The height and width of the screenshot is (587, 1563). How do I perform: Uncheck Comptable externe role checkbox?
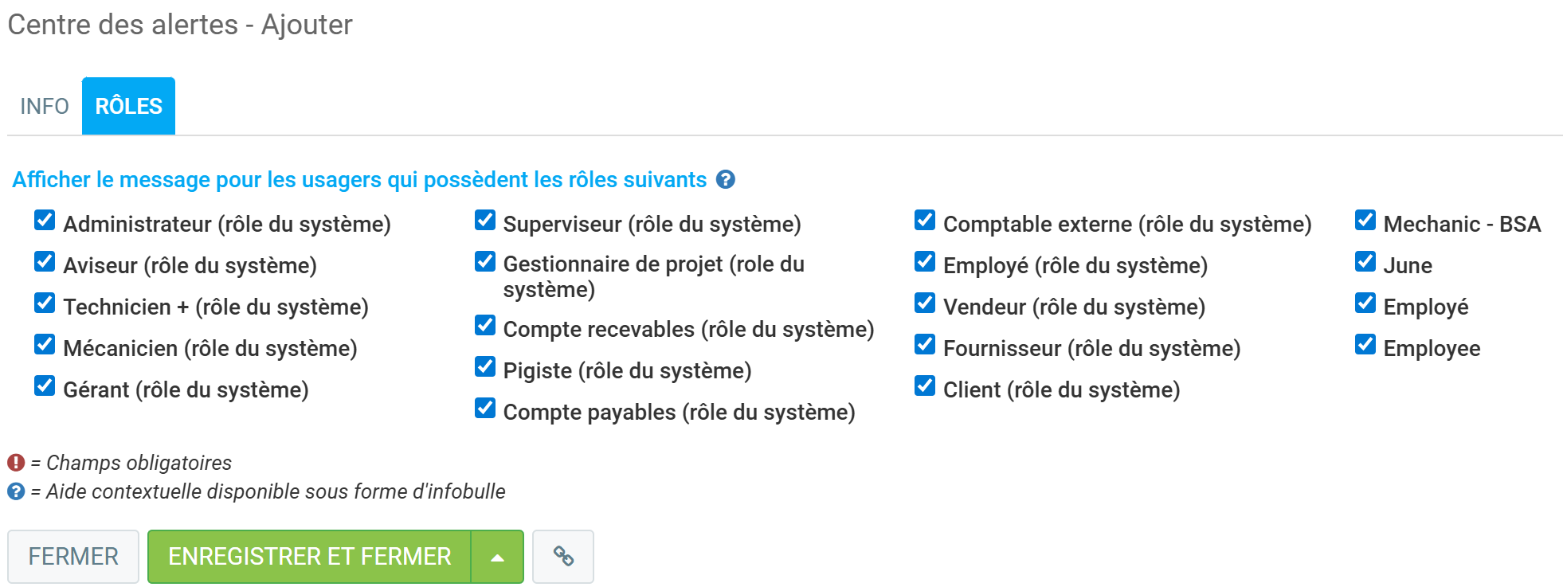tap(925, 221)
